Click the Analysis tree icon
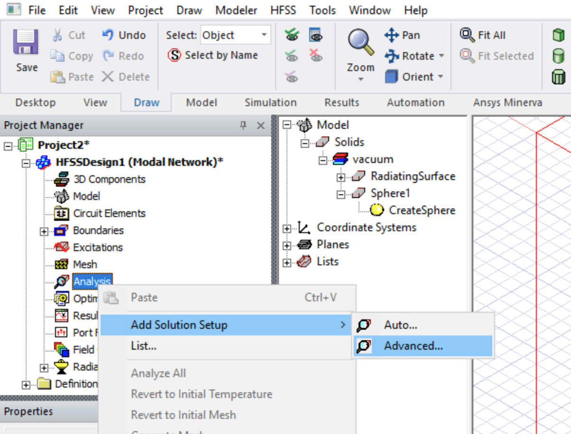Image resolution: width=571 pixels, height=434 pixels. [x=62, y=282]
